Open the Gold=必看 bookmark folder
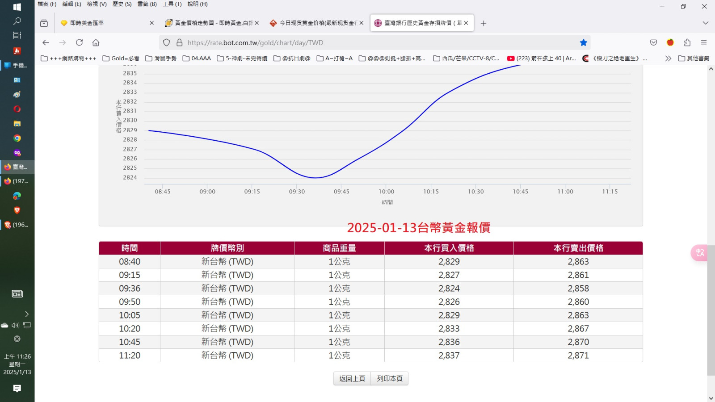Viewport: 715px width, 402px height. [121, 59]
